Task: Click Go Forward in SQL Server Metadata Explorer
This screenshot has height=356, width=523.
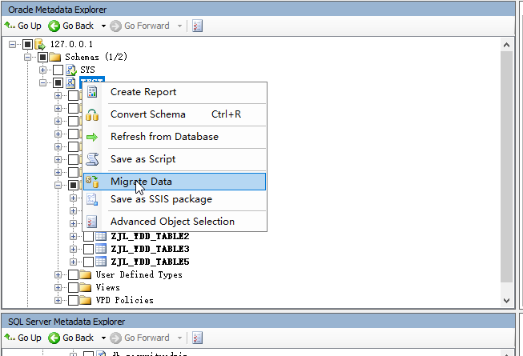Action: (140, 338)
